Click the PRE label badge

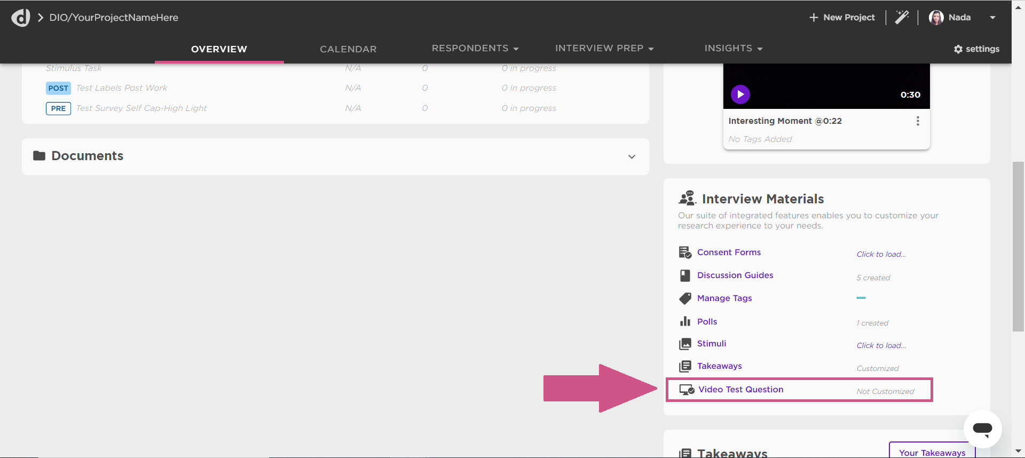click(x=58, y=108)
